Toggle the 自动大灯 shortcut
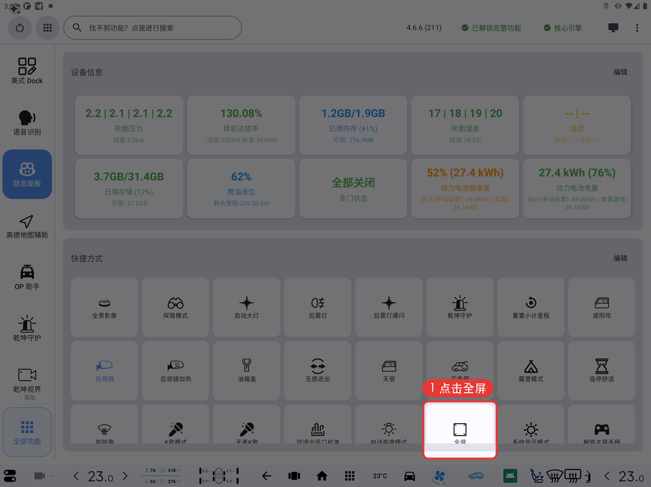This screenshot has width=651, height=487. tap(247, 307)
